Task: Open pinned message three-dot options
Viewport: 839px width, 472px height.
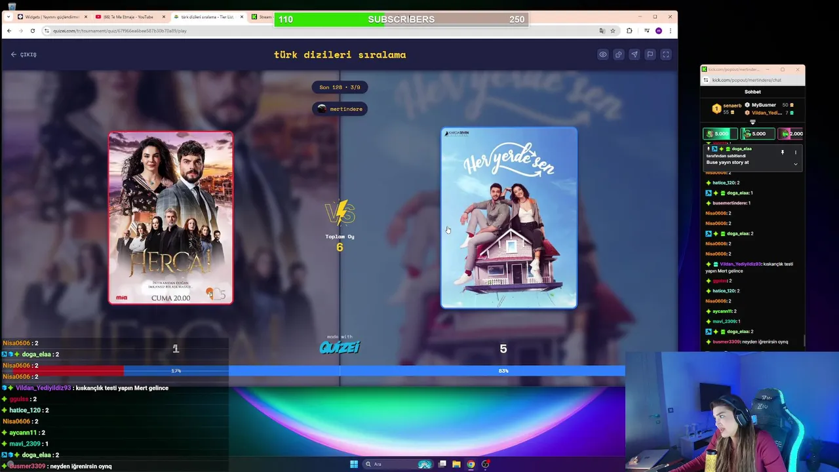Action: 796,152
